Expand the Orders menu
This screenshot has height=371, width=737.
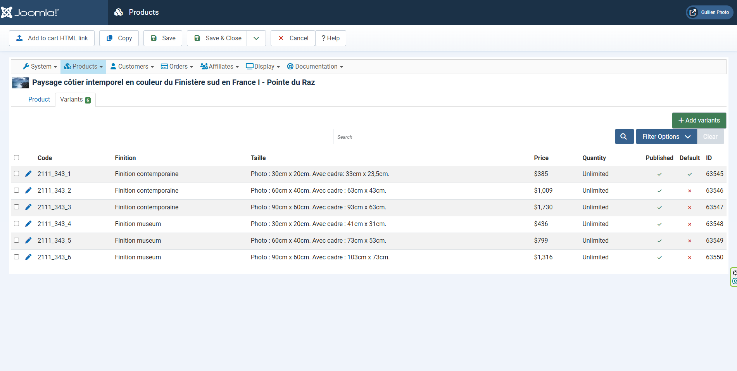(x=177, y=67)
